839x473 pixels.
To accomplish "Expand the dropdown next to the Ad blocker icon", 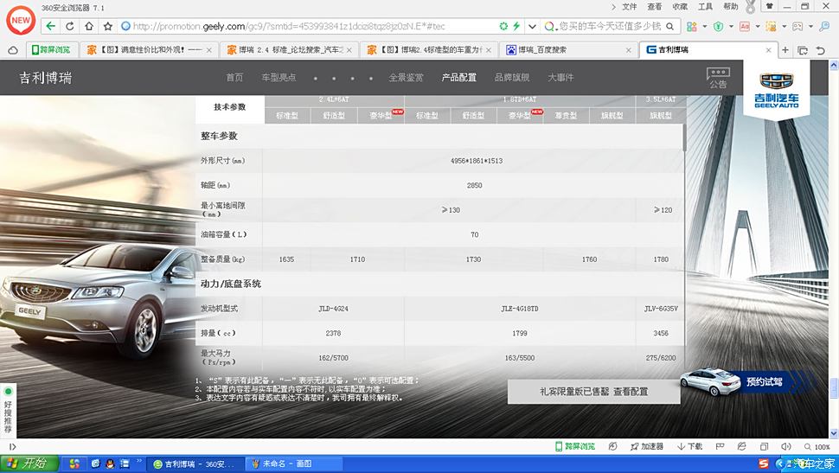I will pyautogui.click(x=757, y=26).
